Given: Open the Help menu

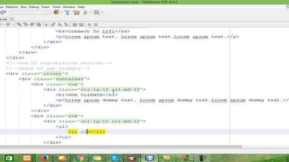Looking at the screenshot, I should 81,7.
